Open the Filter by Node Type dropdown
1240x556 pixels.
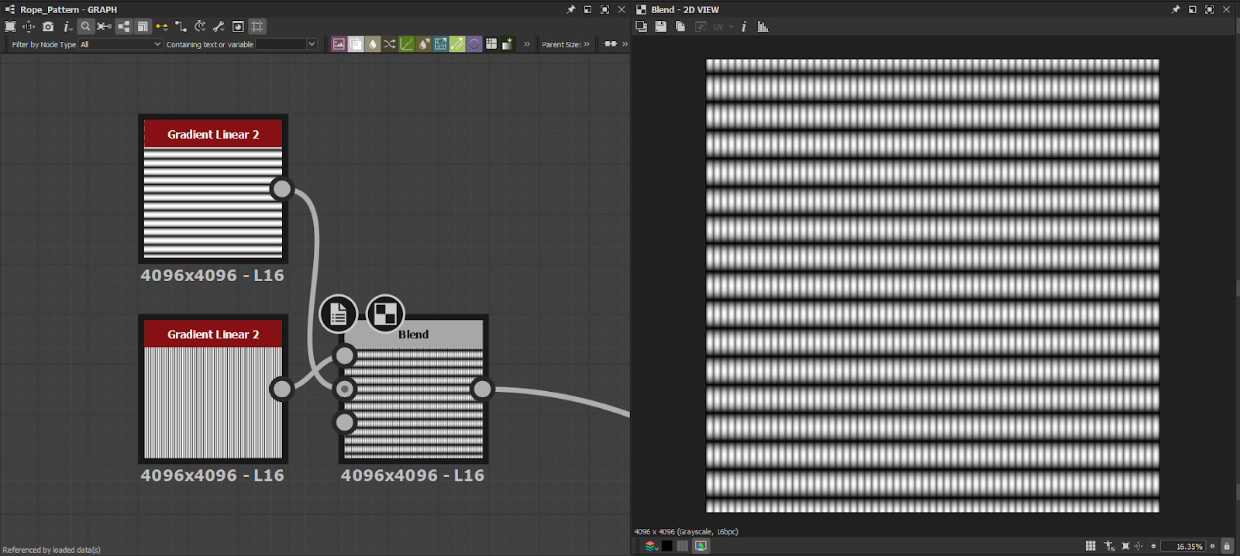pyautogui.click(x=121, y=44)
